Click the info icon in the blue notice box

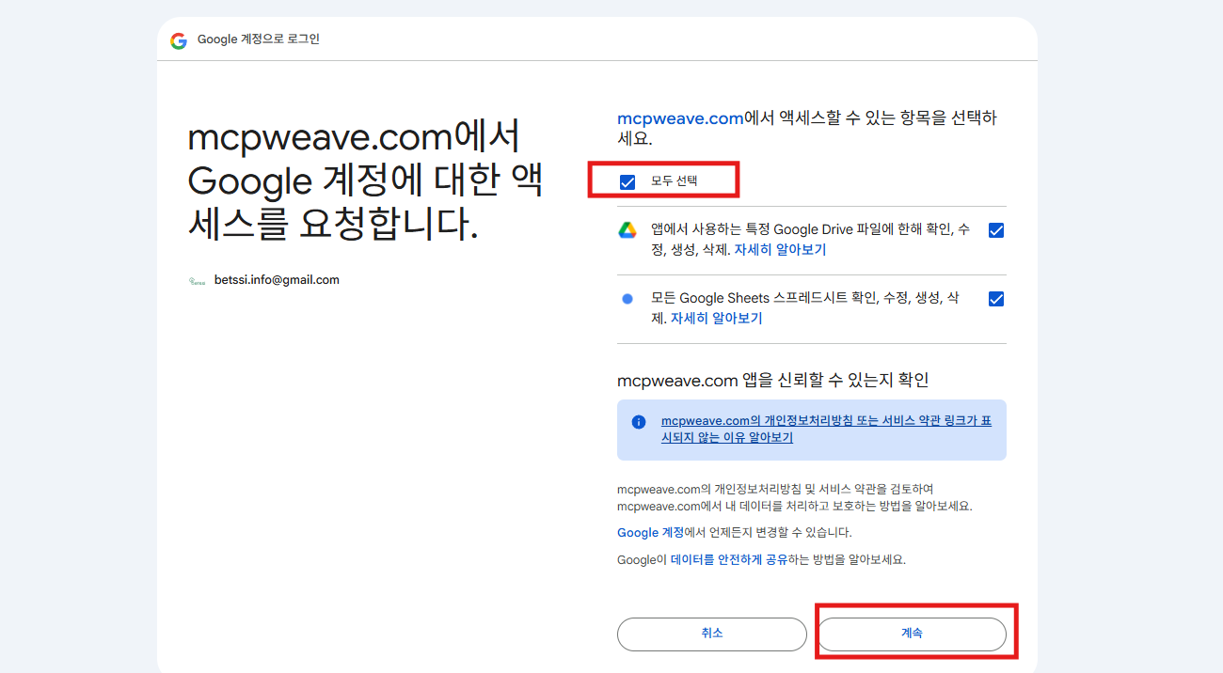pos(639,422)
